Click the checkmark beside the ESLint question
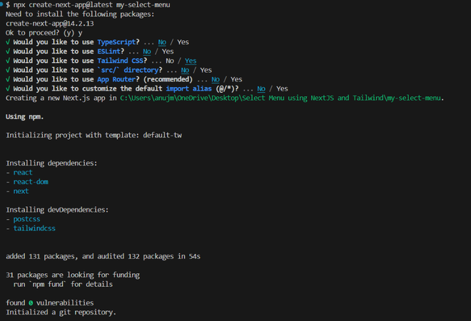Screen dimensions: 471x321 coord(7,51)
